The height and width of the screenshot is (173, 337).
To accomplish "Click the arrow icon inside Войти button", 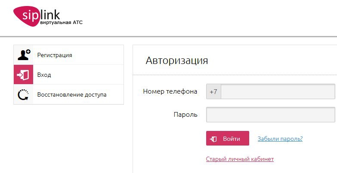I will pos(213,139).
